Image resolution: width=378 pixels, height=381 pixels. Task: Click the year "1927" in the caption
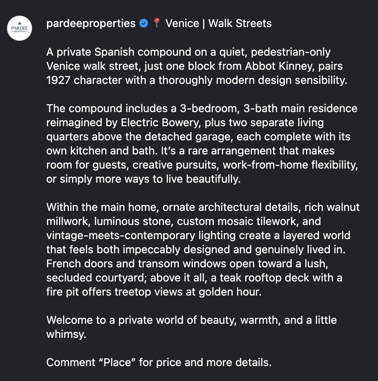pos(58,80)
